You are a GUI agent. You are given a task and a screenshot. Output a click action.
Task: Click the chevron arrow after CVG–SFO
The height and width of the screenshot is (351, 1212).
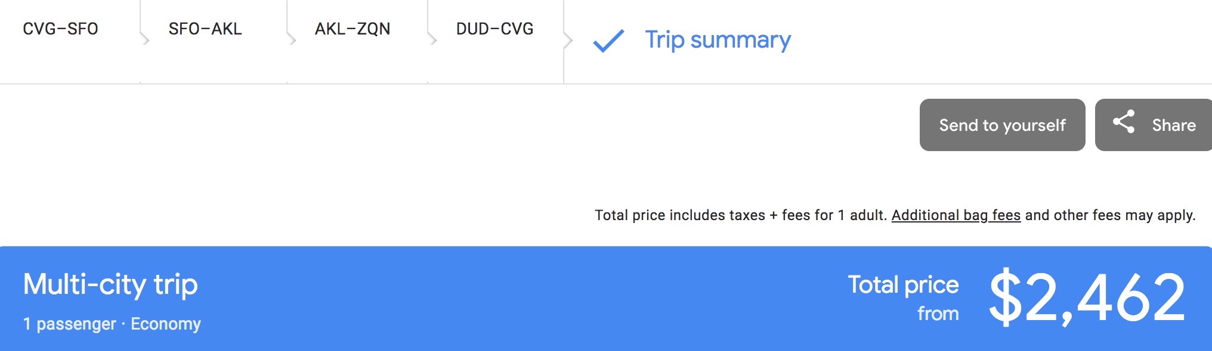point(144,39)
